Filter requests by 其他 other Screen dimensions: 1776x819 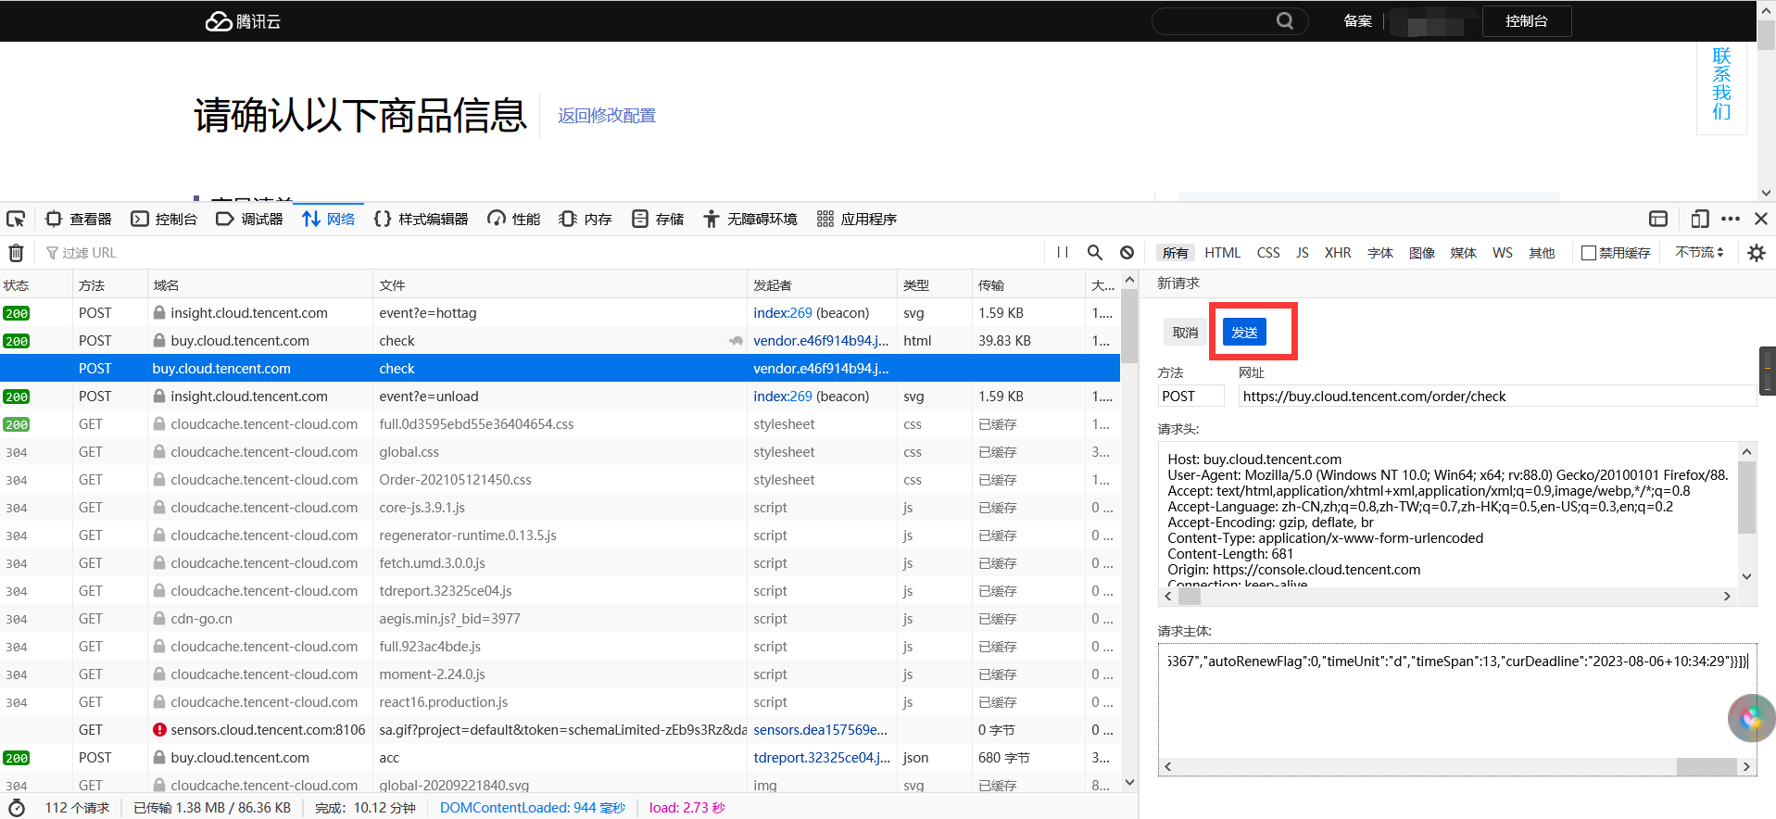(x=1542, y=253)
